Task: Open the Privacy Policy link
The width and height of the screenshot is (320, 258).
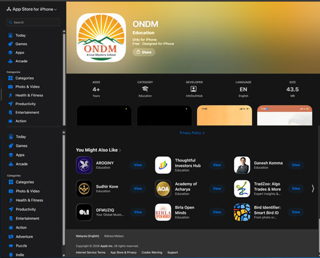Action: (192, 133)
